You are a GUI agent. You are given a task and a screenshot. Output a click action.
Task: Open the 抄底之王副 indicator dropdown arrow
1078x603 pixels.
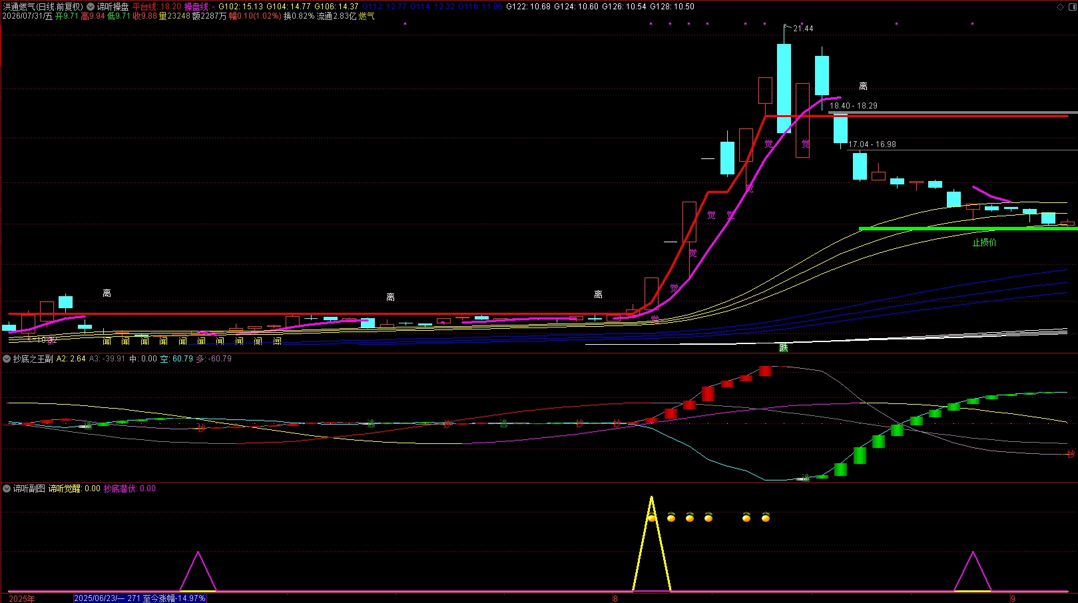coord(7,359)
